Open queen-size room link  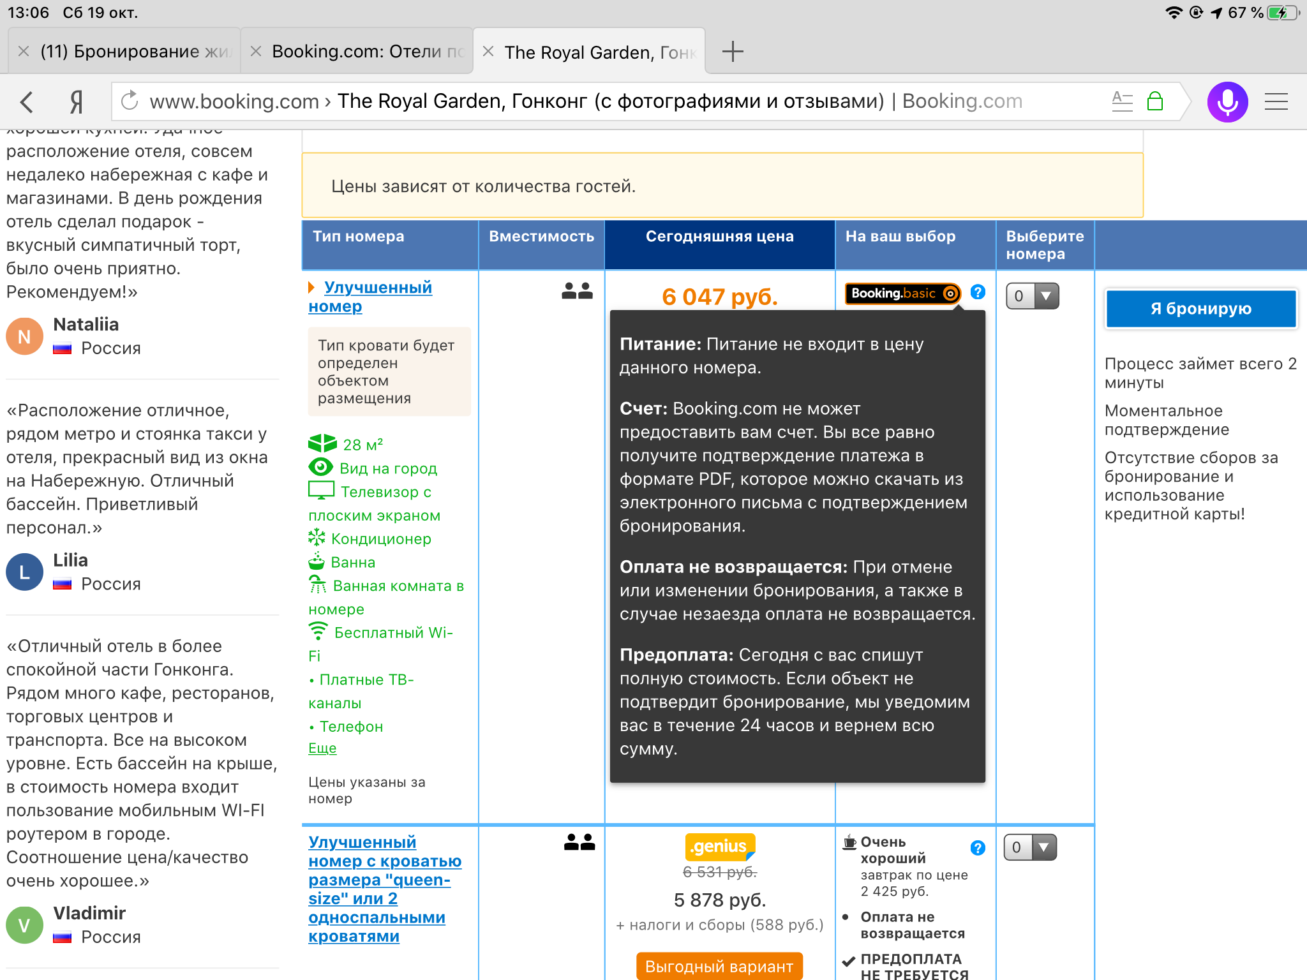coord(385,889)
